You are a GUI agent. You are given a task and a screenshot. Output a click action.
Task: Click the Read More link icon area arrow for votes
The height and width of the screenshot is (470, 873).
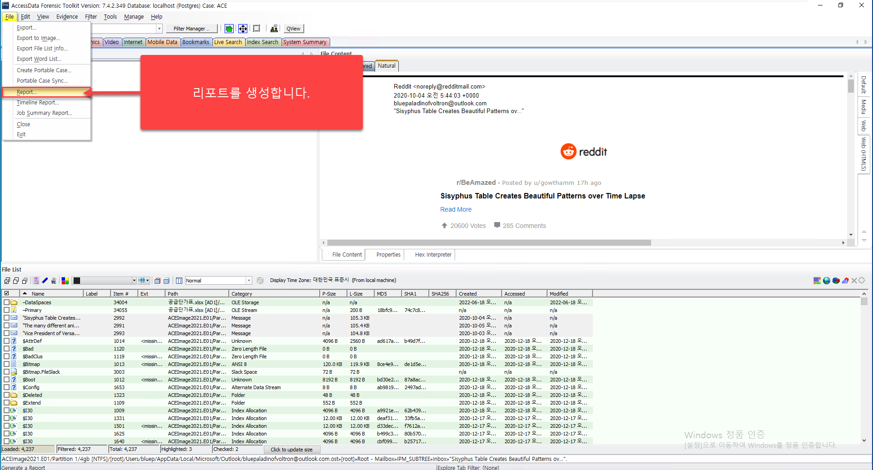[x=444, y=225]
